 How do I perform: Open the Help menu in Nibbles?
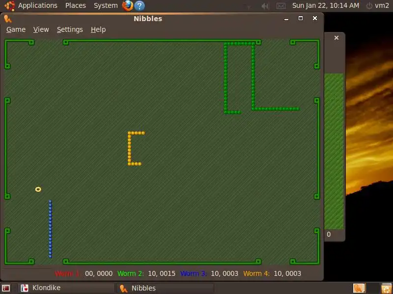pos(98,29)
